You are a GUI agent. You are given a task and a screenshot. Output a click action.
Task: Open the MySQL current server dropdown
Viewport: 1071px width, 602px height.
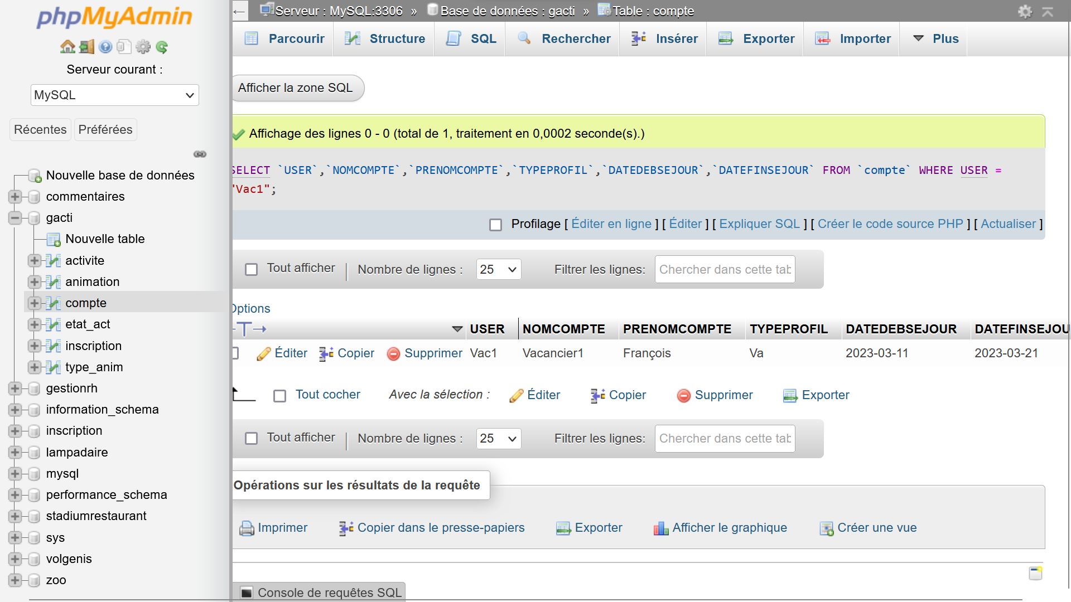click(x=114, y=95)
